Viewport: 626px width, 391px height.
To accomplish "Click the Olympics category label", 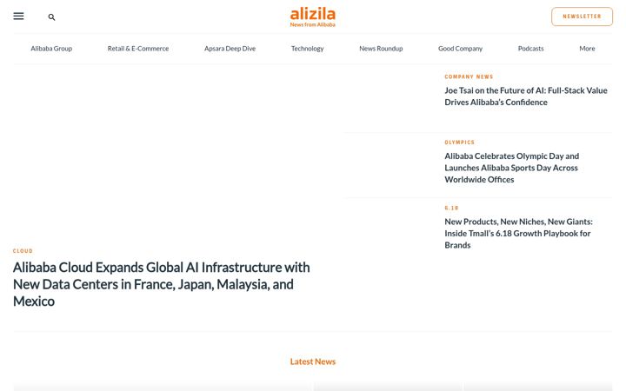I will 460,142.
